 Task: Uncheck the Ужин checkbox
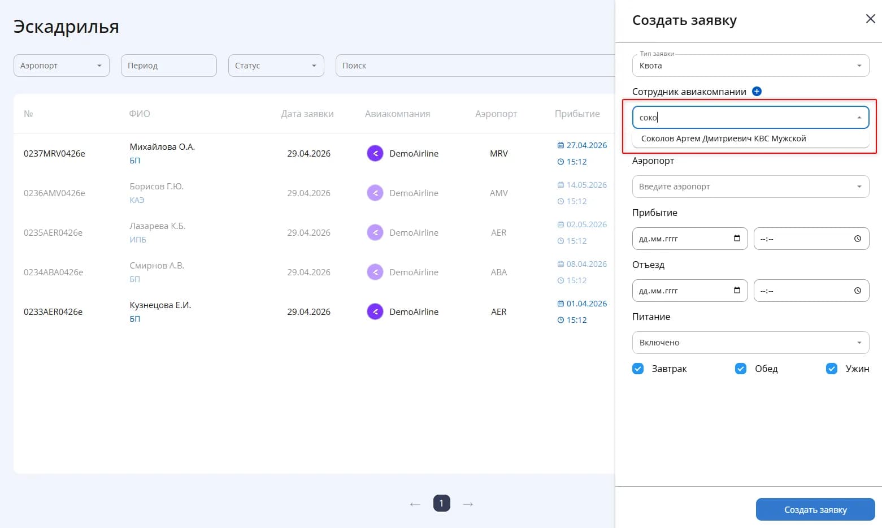(x=832, y=369)
